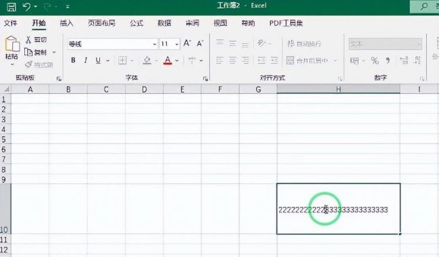This screenshot has height=257, width=439.
Task: Click the select-all corner triangle
Action: [x=6, y=90]
